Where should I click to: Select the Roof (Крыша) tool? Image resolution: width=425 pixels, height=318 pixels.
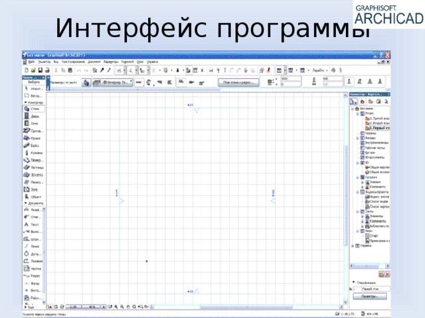pos(34,138)
